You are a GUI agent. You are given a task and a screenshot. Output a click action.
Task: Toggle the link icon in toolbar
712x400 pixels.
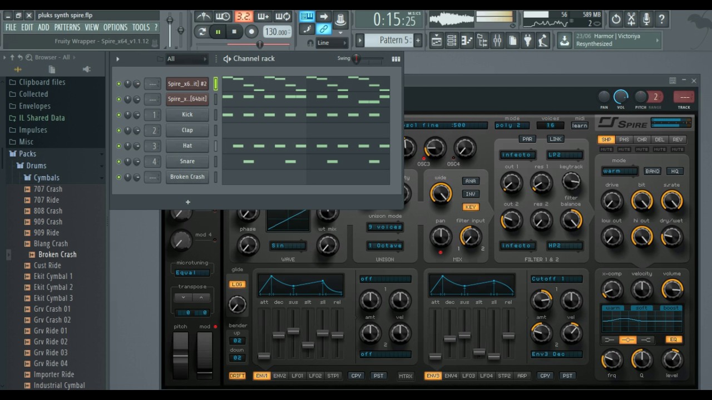(323, 29)
